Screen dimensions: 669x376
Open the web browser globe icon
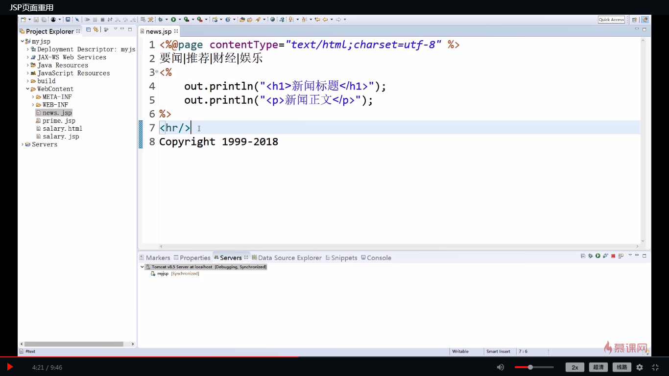point(272,20)
